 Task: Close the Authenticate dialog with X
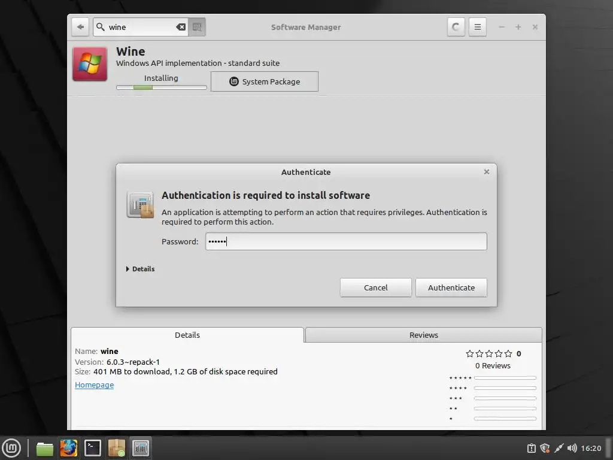tap(486, 172)
